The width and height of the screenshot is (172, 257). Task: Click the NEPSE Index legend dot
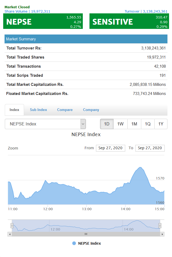click(x=74, y=243)
